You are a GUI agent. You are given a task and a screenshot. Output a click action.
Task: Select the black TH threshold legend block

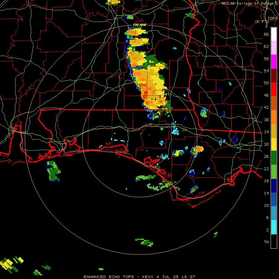pyautogui.click(x=274, y=241)
